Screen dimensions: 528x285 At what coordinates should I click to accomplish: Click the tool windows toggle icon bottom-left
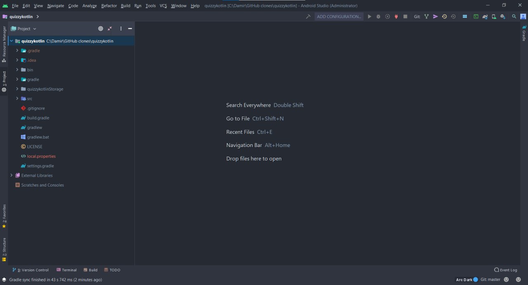point(4,280)
